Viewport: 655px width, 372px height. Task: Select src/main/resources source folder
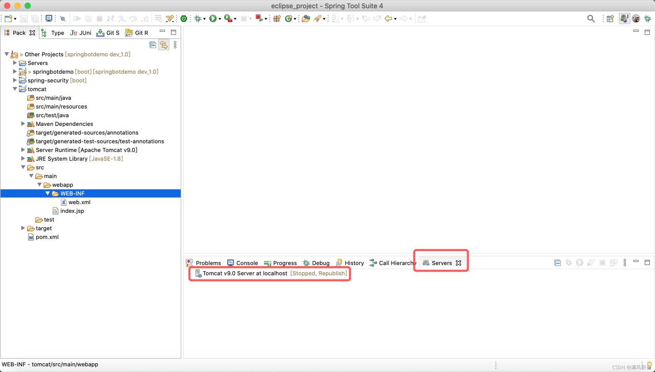coord(61,106)
